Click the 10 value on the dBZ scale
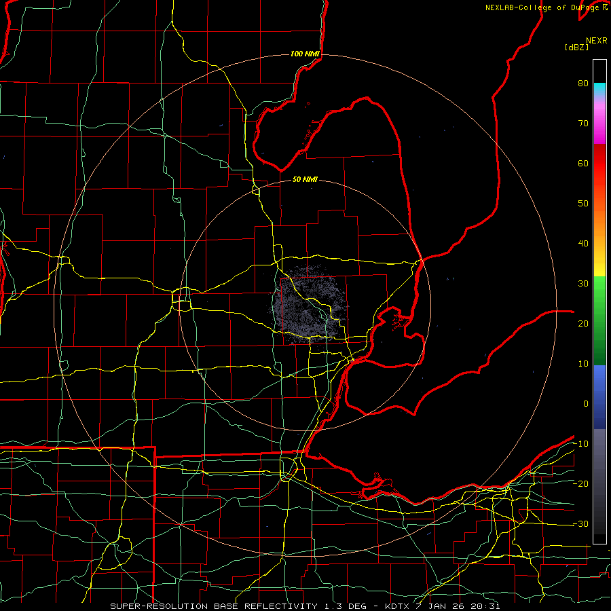The height and width of the screenshot is (611, 611). pos(583,364)
